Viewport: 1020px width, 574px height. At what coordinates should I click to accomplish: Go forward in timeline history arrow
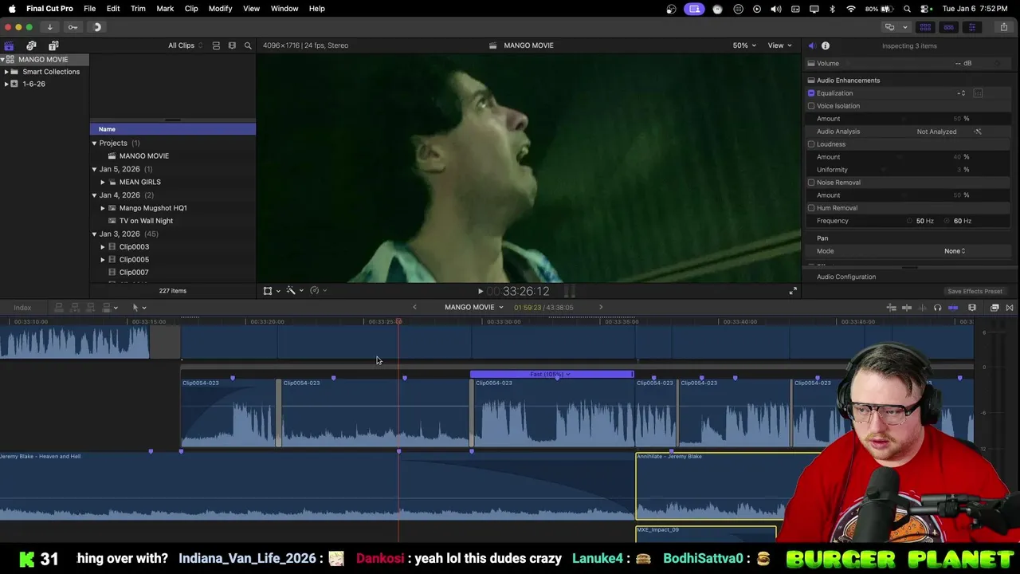point(601,308)
